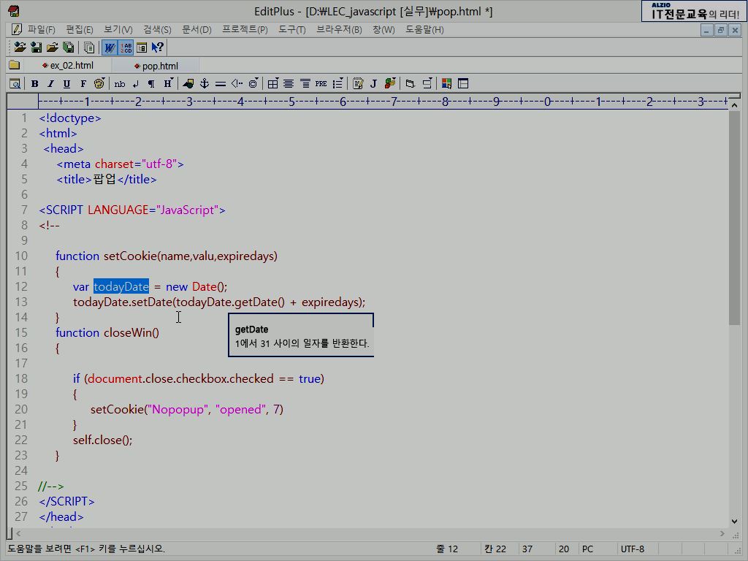Click the center align tag icon
Image resolution: width=748 pixels, height=561 pixels.
click(x=289, y=84)
